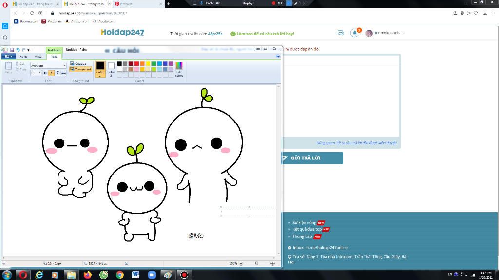Select the Color 1 button
The width and height of the screenshot is (499, 280).
point(100,69)
